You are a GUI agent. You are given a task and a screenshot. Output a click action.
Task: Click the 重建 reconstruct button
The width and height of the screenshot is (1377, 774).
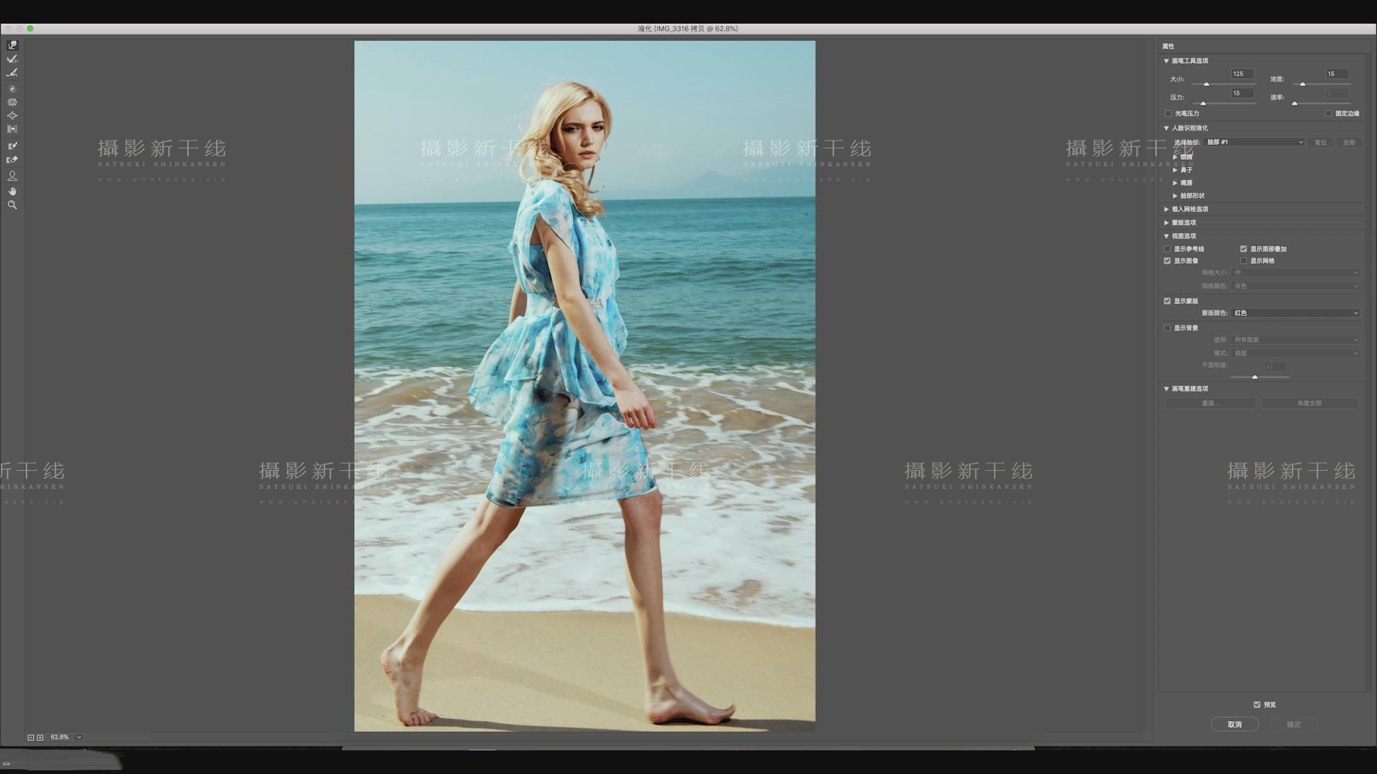[1210, 403]
